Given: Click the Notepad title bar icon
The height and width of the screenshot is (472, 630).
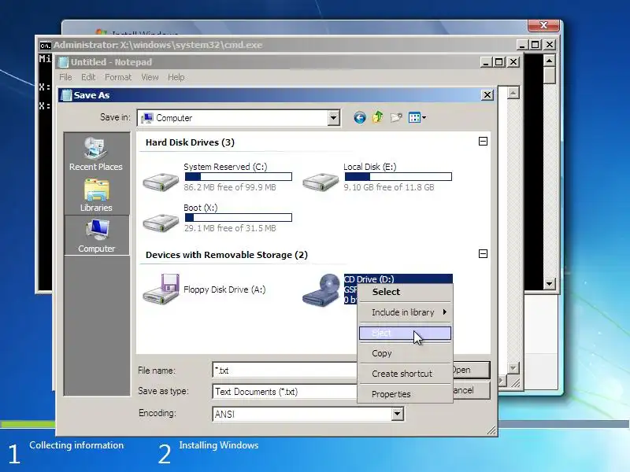Looking at the screenshot, I should pos(63,62).
